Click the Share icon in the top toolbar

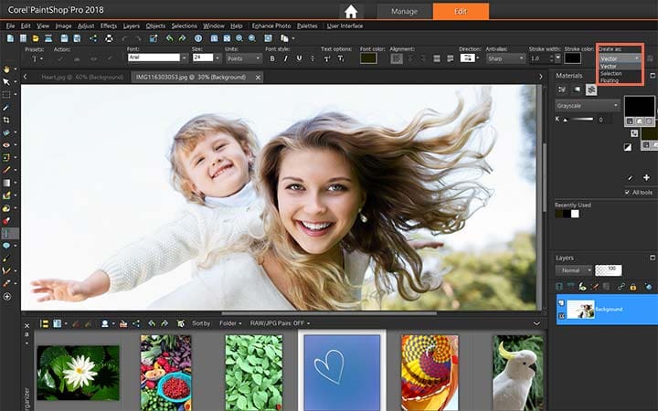[93, 38]
